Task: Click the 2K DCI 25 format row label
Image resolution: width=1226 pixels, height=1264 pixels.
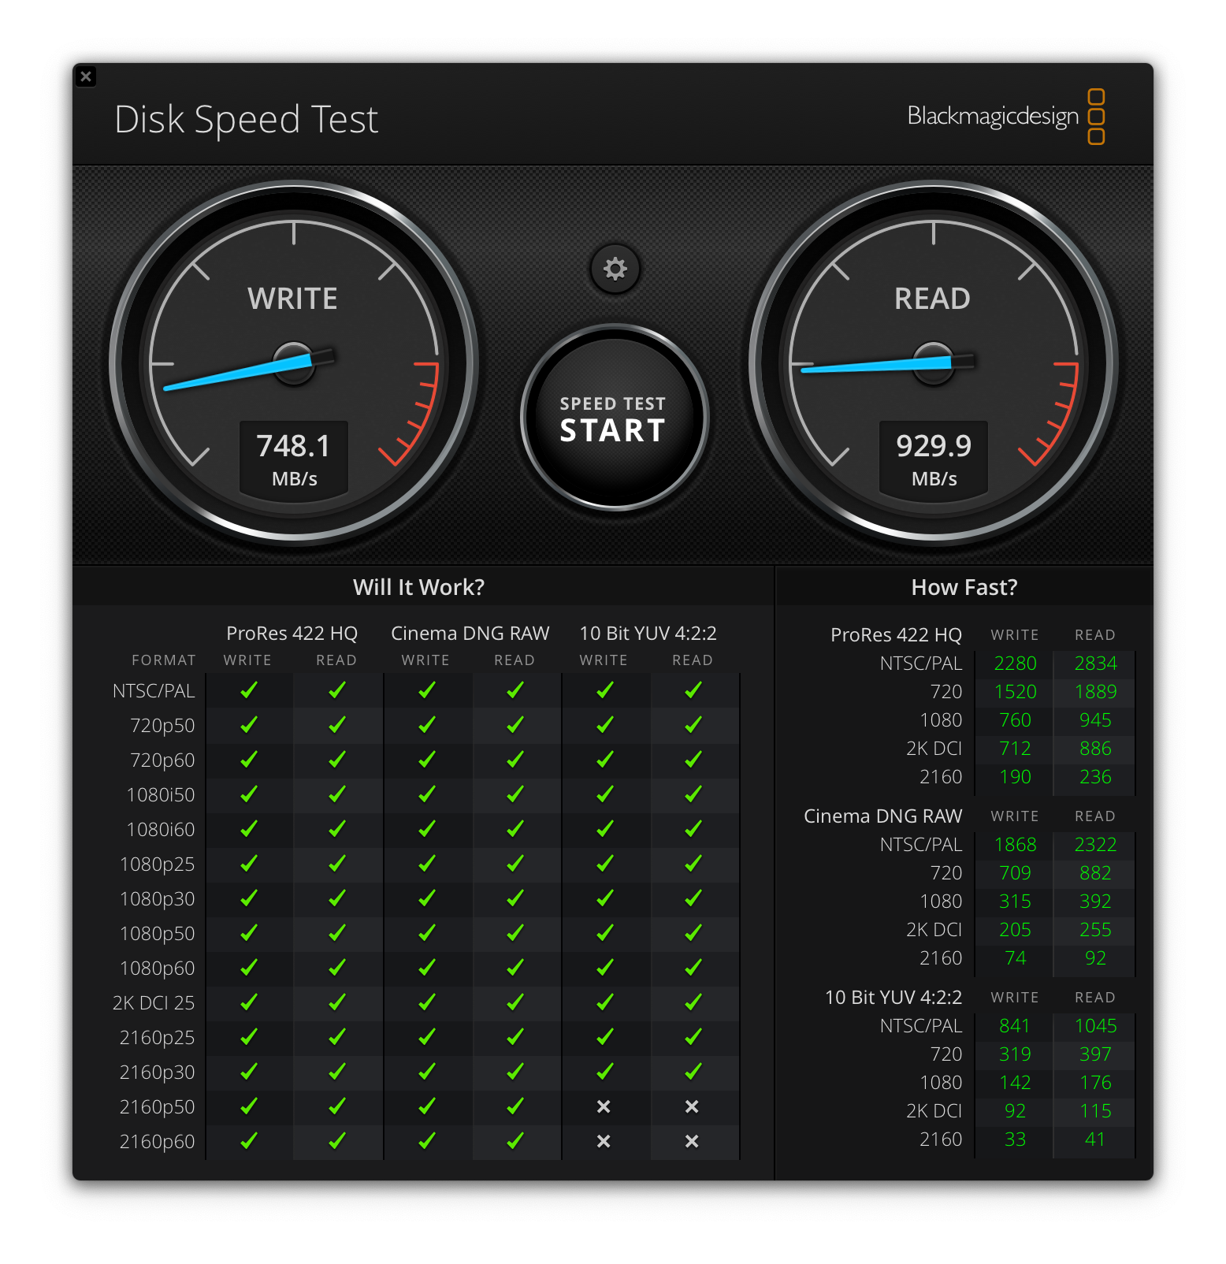Action: click(154, 1003)
